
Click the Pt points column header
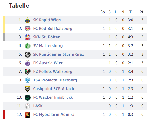click(142, 12)
